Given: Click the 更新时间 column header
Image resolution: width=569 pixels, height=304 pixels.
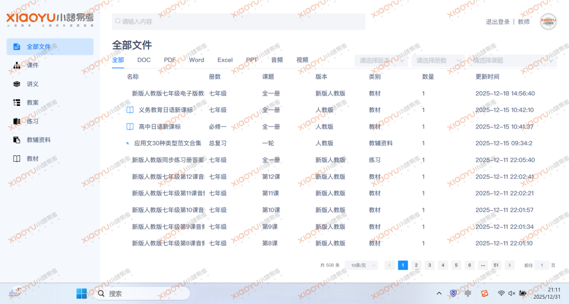Looking at the screenshot, I should tap(487, 76).
